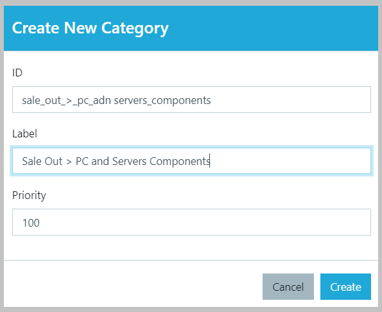Click 'Sale Out' text in the Label field
This screenshot has height=312, width=382.
pyautogui.click(x=42, y=161)
